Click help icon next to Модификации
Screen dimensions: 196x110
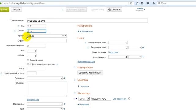(75, 67)
